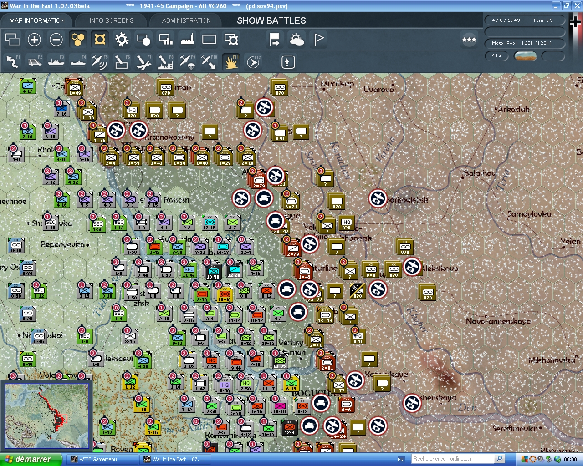Select the Soviet unit labeled 1=49
The height and width of the screenshot is (466, 583).
pos(75,87)
